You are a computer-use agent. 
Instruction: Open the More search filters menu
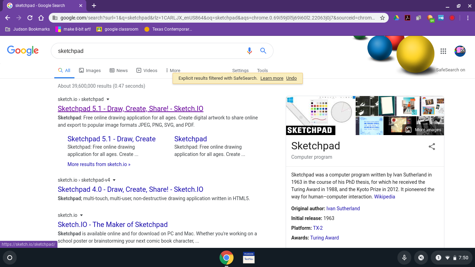pos(173,70)
